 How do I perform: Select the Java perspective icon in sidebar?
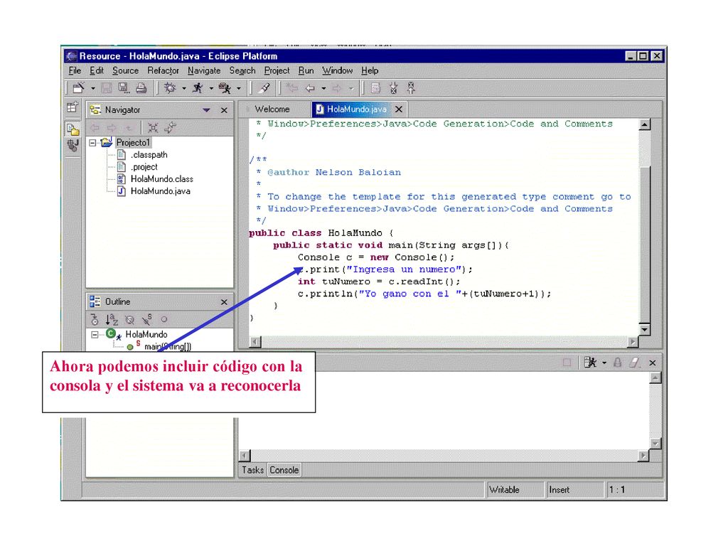click(73, 145)
